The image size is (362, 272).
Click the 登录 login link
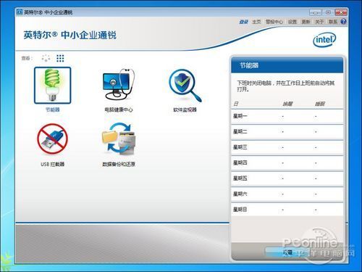coord(243,22)
